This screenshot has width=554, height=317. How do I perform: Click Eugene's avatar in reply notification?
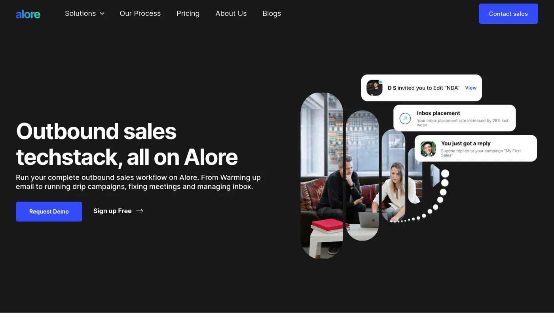(428, 149)
